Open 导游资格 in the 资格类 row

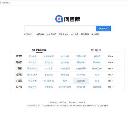pos(81,62)
